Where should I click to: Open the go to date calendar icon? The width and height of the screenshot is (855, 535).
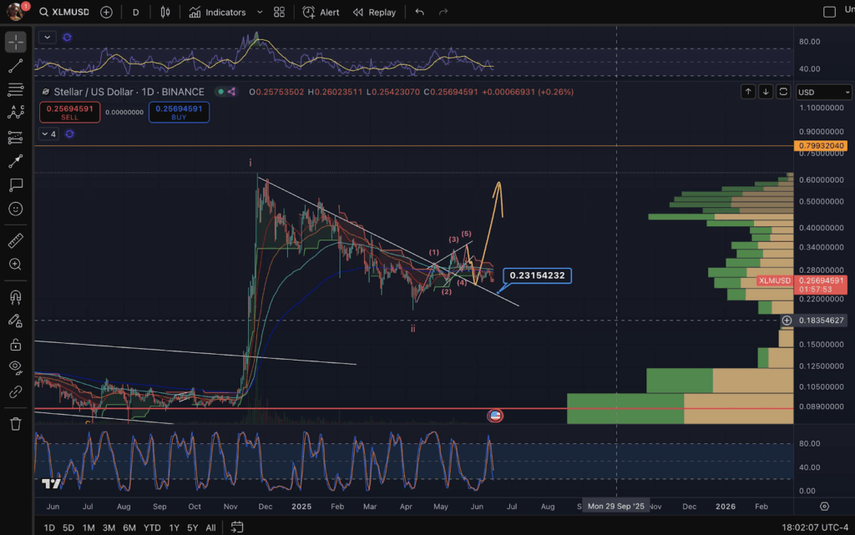pos(236,527)
